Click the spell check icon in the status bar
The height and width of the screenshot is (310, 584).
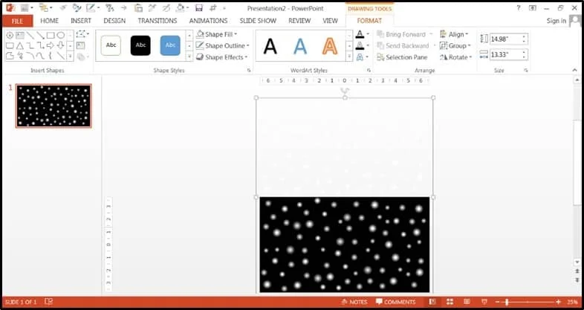(x=48, y=302)
